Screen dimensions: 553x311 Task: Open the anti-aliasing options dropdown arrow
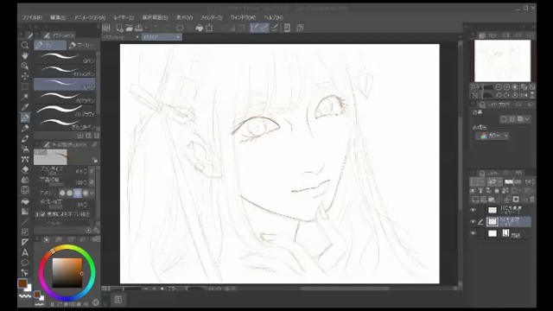tap(92, 194)
